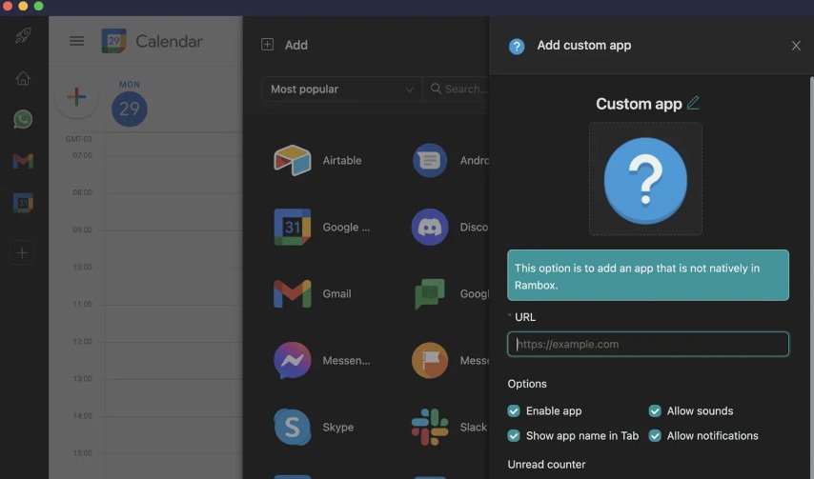
Task: Click the Search apps field
Action: tap(457, 90)
